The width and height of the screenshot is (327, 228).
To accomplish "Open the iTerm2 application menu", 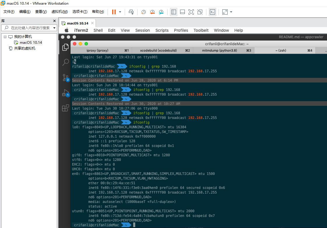I will (x=81, y=30).
